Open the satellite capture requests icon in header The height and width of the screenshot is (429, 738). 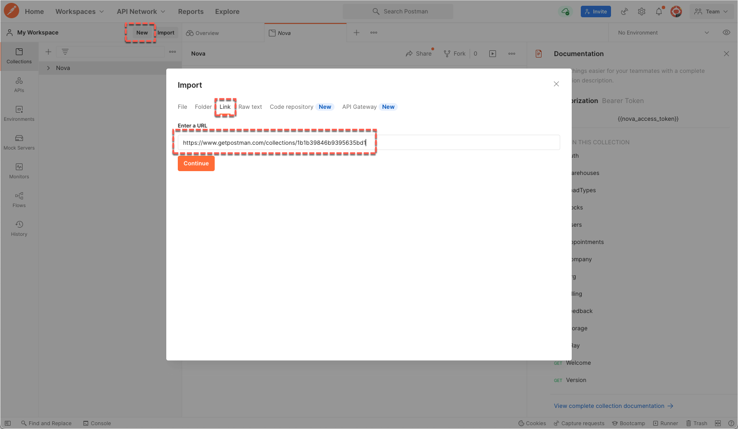click(624, 12)
